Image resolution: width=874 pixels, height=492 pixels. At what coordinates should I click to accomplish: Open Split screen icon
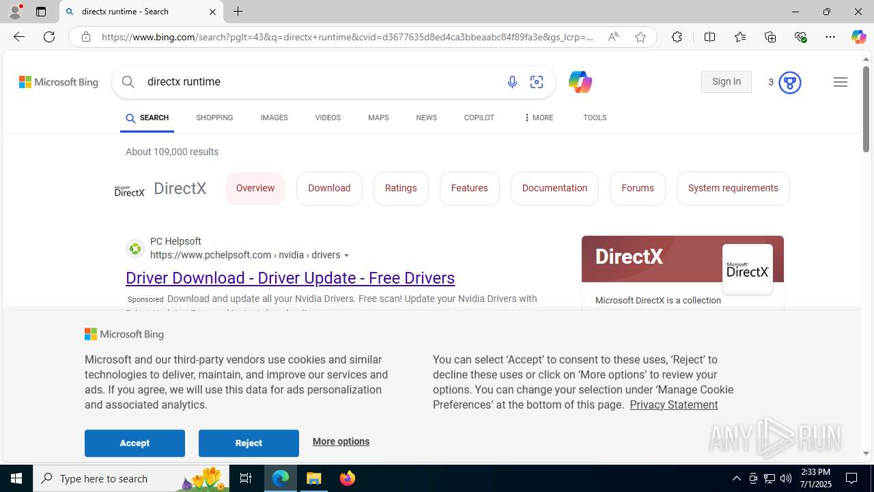(709, 37)
